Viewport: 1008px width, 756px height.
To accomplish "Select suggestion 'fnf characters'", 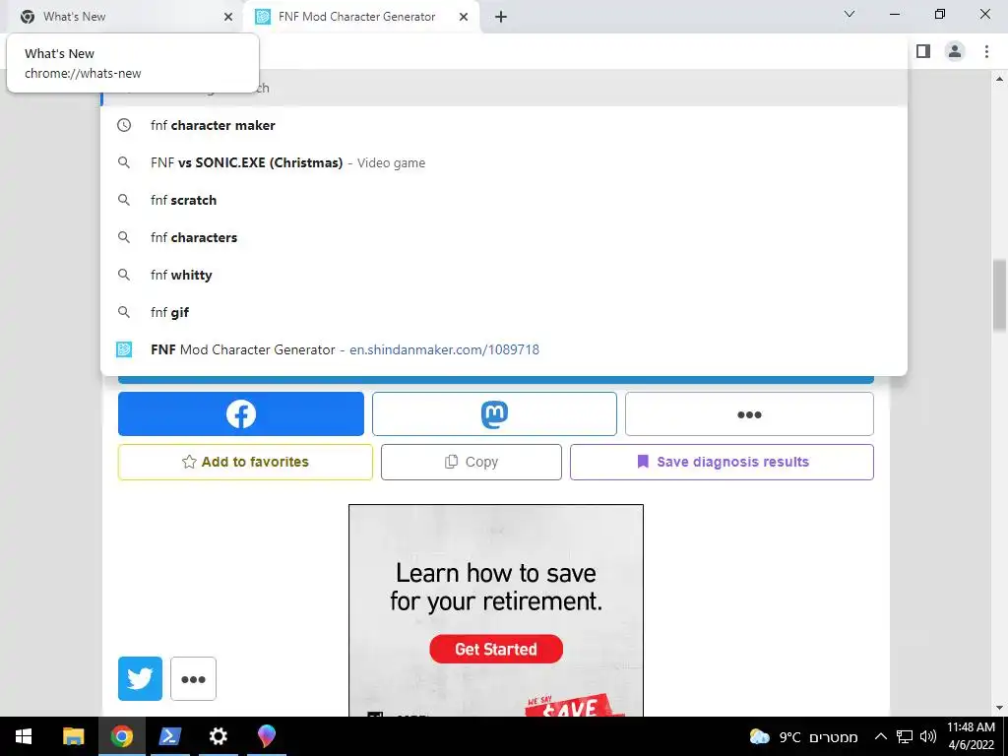I will [504, 237].
